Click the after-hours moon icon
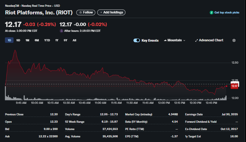The height and width of the screenshot is (142, 246). point(61,31)
